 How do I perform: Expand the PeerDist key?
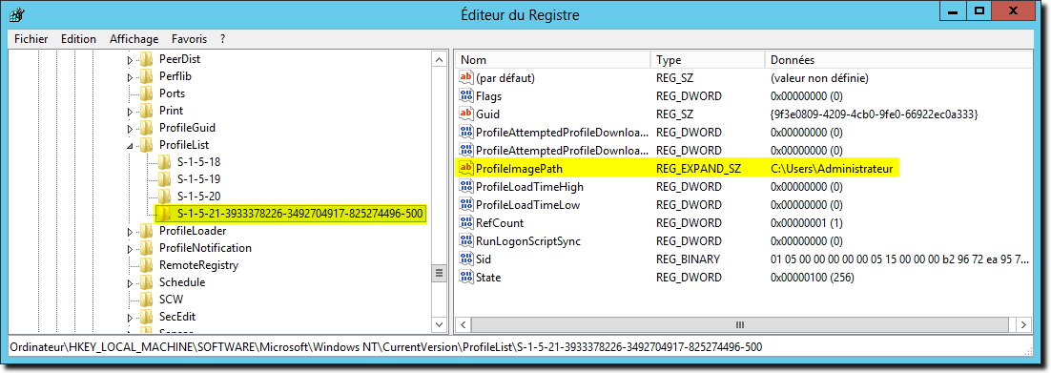130,60
